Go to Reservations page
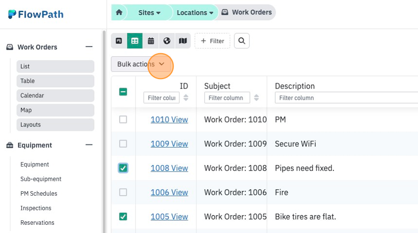 (37, 223)
